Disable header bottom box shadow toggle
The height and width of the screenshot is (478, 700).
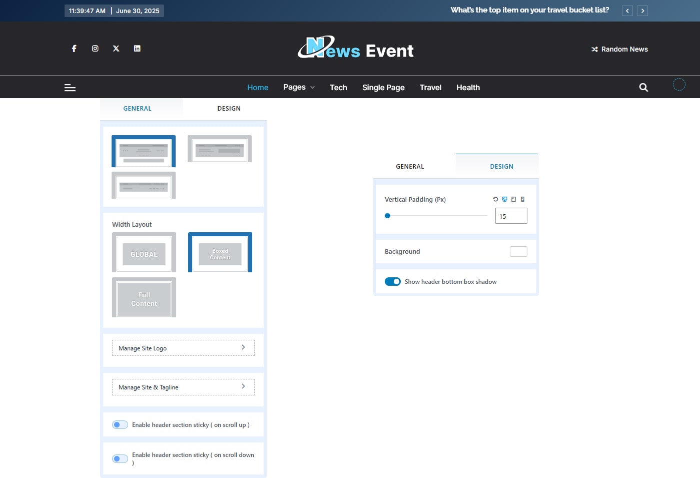click(x=393, y=282)
